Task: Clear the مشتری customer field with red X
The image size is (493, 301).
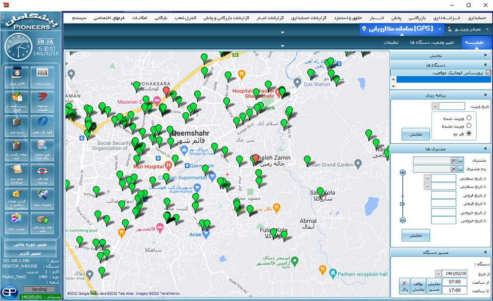Action: pyautogui.click(x=454, y=160)
